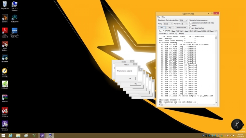Toggle the Aero Glass Interface checkbox
This screenshot has height=138, width=246.
point(190,28)
